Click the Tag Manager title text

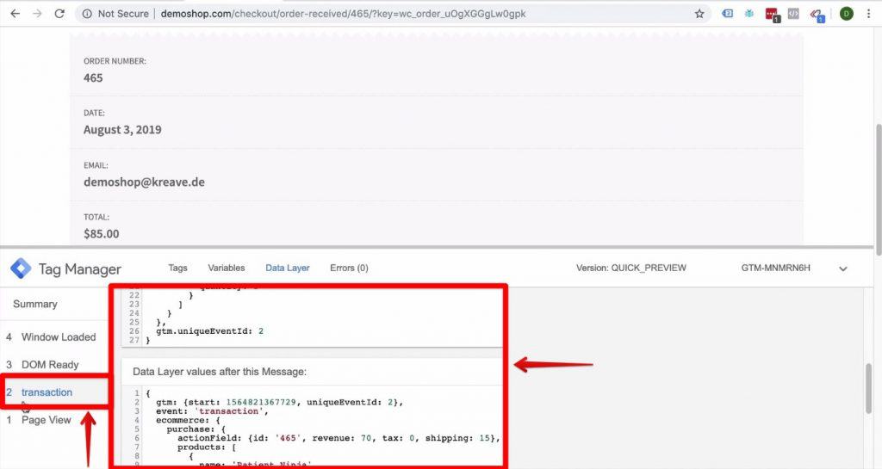point(80,269)
